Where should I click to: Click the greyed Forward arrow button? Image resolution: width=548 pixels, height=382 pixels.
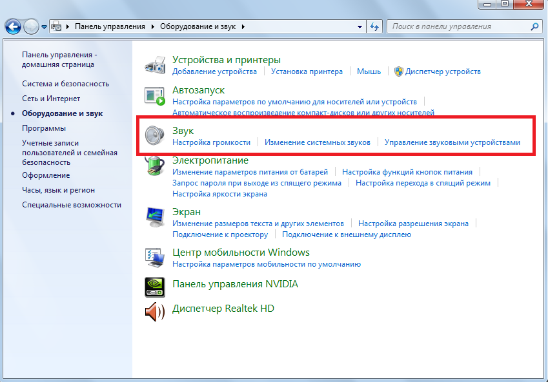pos(31,27)
